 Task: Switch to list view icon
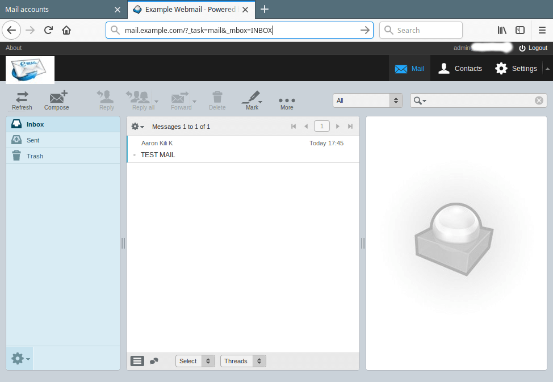click(137, 361)
